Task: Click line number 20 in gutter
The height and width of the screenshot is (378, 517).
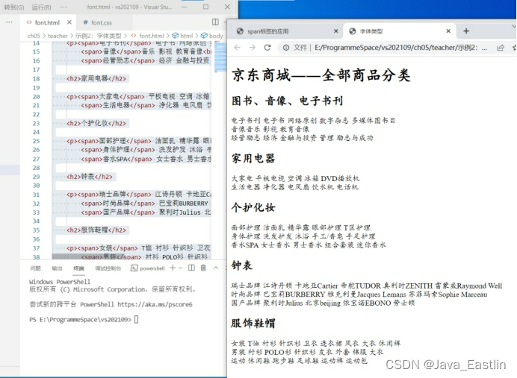Action: click(37, 97)
